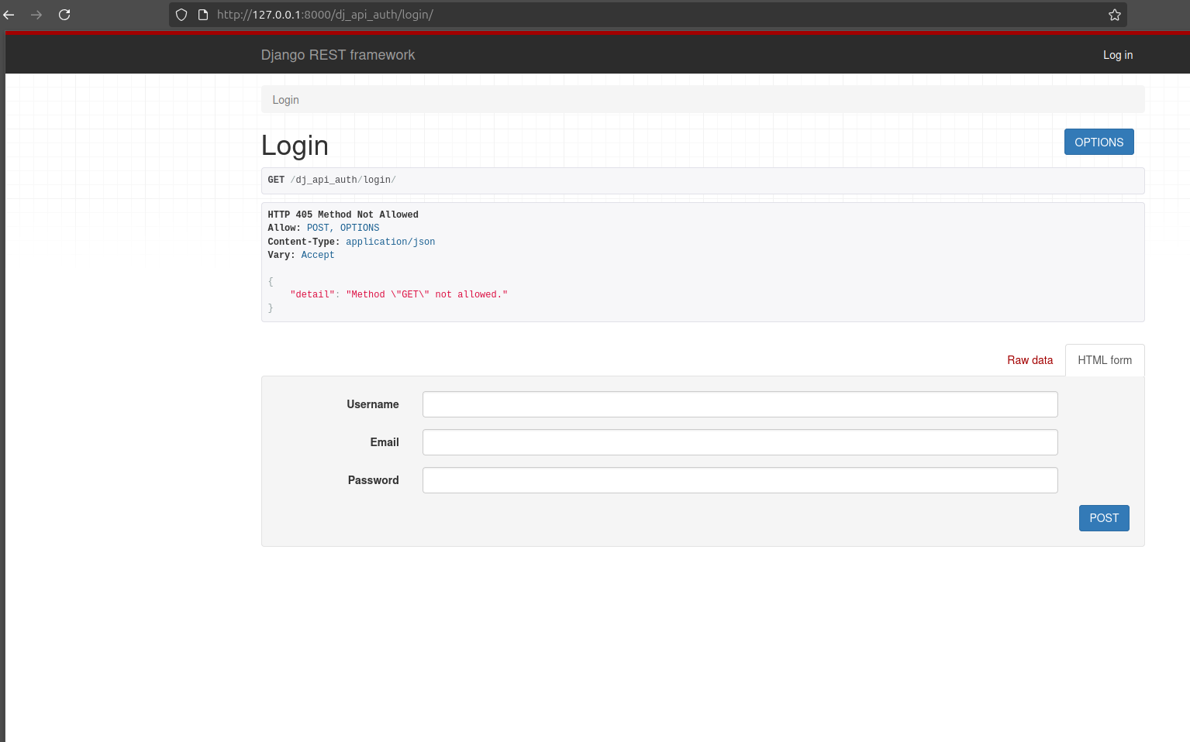This screenshot has width=1190, height=742.
Task: Open the site information page icon
Action: coord(202,14)
